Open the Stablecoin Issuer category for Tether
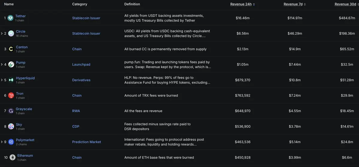The image size is (359, 167). [x=86, y=18]
